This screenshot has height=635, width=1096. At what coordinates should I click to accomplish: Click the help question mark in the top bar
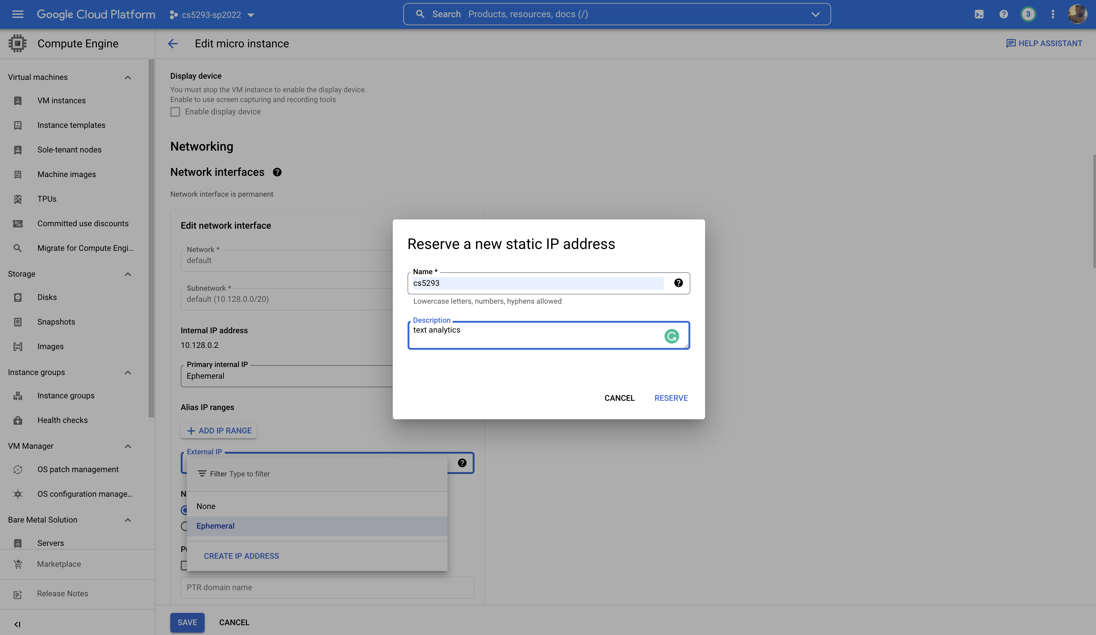click(x=1003, y=14)
